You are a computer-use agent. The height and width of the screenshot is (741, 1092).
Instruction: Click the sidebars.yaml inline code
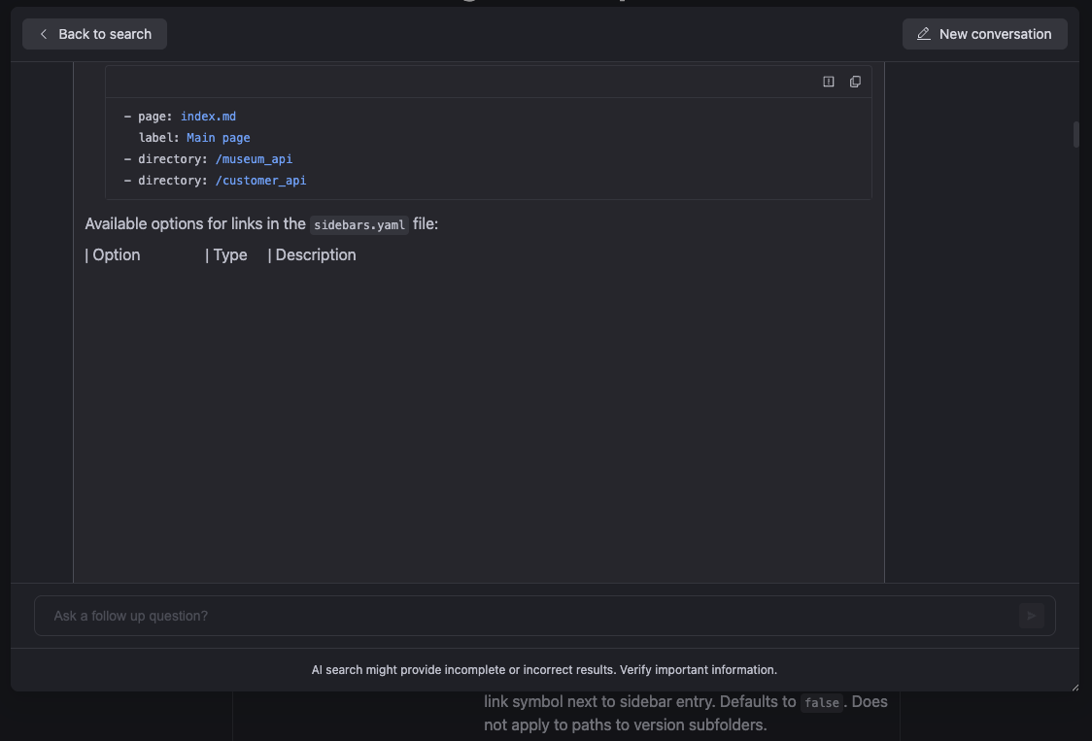point(359,225)
